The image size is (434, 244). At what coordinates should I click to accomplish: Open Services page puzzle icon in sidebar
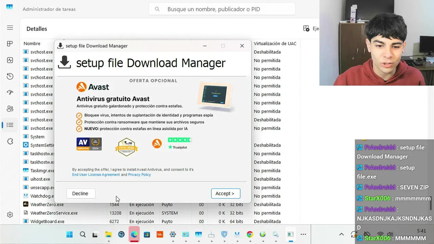(x=10, y=141)
